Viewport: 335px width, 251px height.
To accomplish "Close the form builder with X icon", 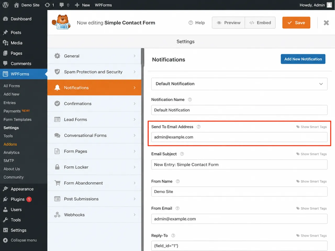I will tap(326, 23).
